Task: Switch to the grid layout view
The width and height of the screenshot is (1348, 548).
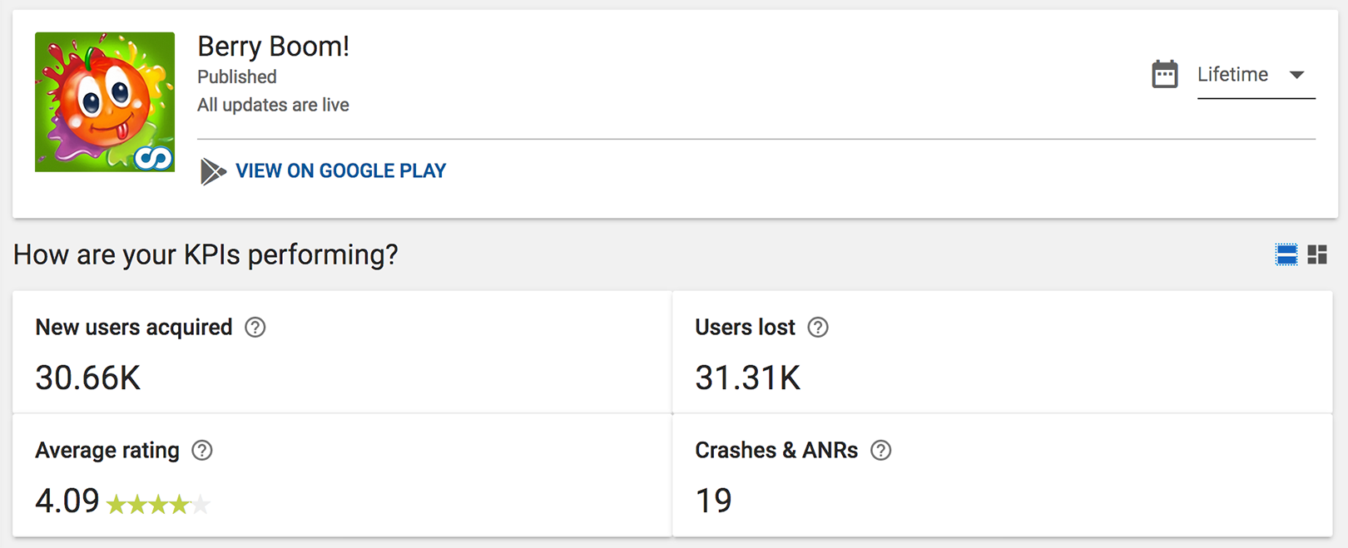Action: 1317,254
